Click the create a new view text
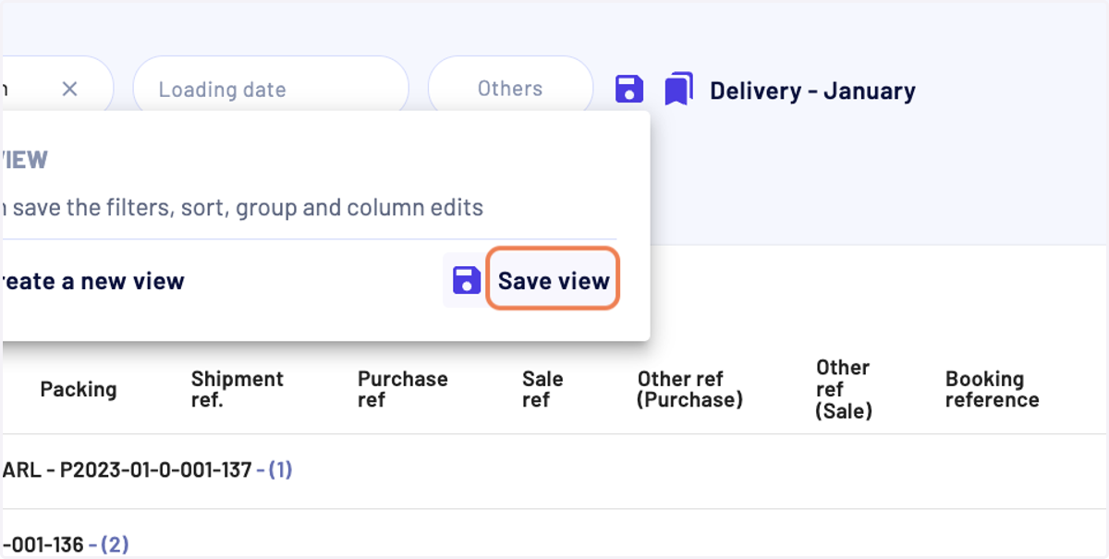This screenshot has width=1109, height=559. coord(92,281)
